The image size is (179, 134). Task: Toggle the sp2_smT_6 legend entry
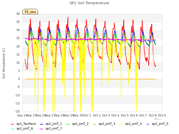(22, 129)
